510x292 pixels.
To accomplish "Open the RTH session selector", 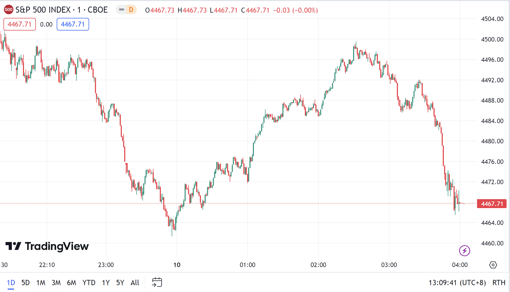I will [499, 283].
